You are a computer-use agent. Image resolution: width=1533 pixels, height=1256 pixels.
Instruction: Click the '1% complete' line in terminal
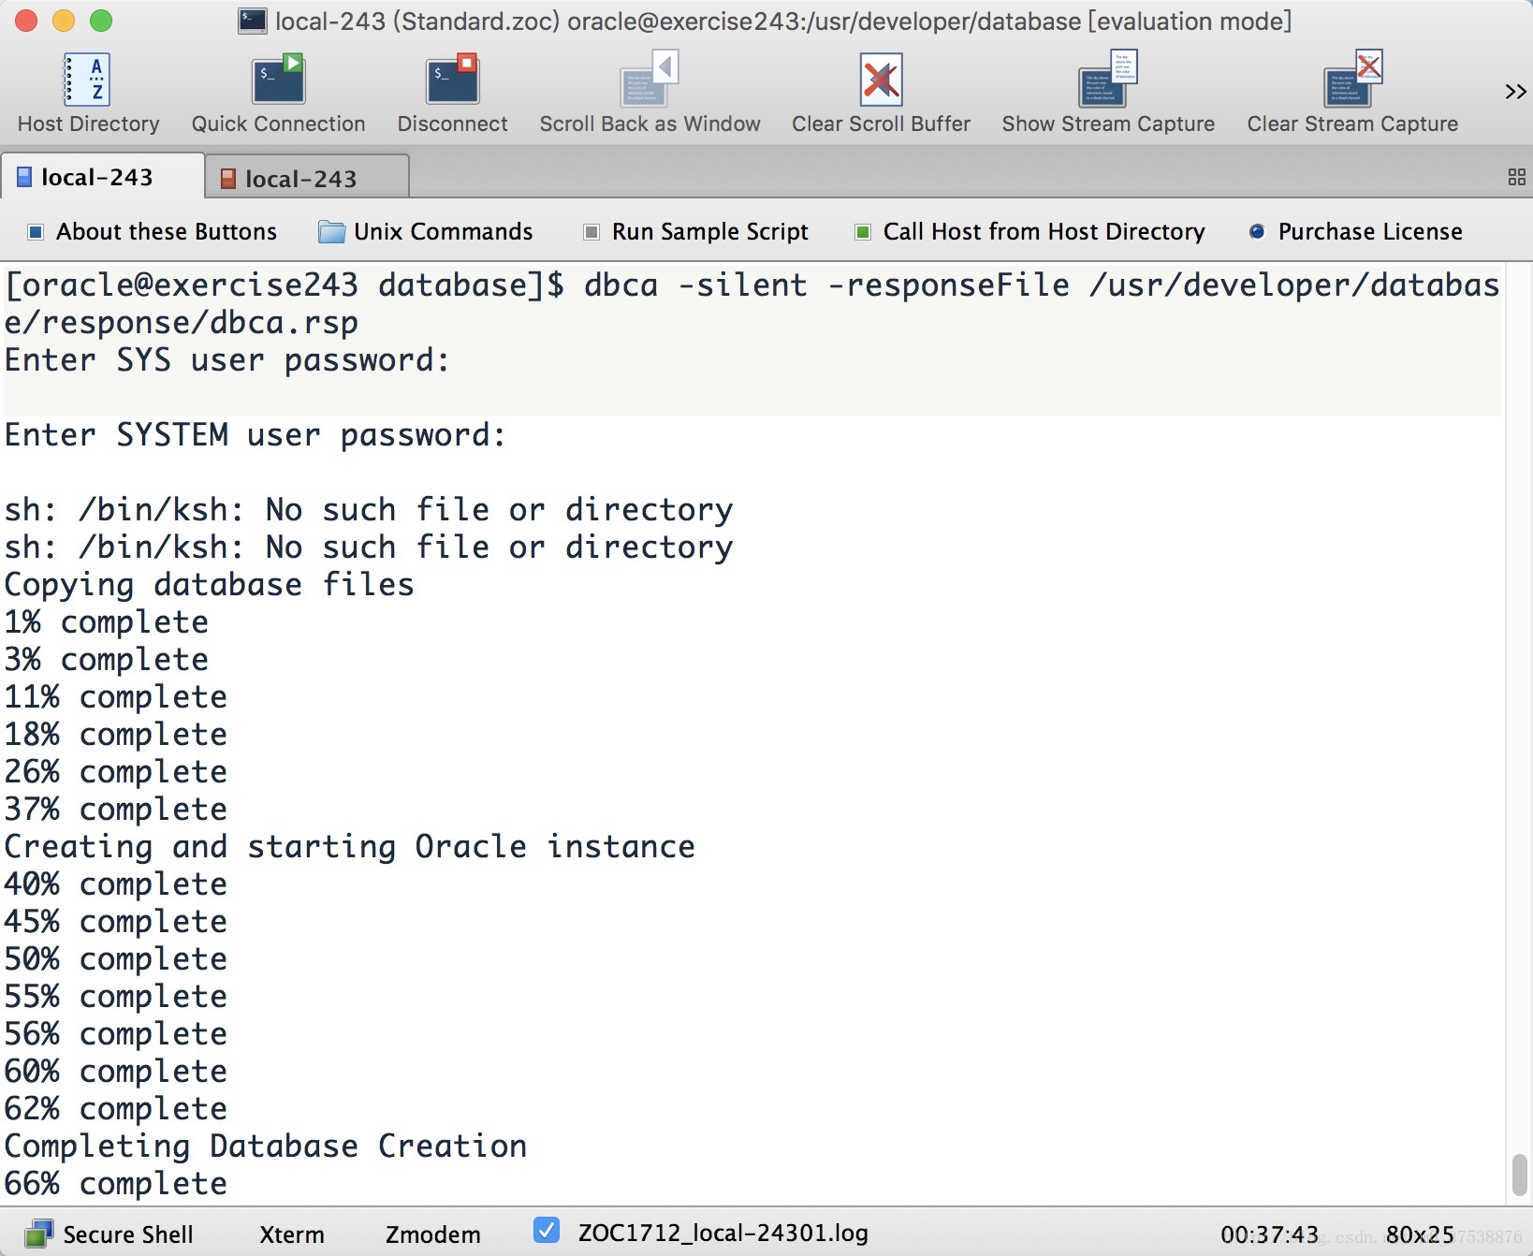(x=107, y=622)
